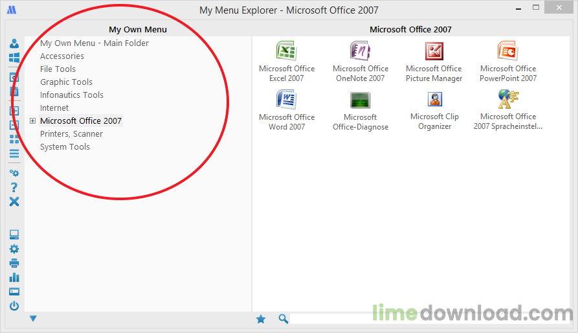Click the user profile sidebar icon
The width and height of the screenshot is (578, 333).
pos(14,43)
